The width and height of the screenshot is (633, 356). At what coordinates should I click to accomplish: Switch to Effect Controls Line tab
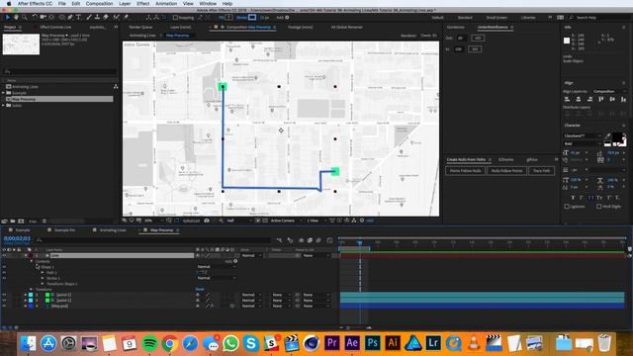tap(55, 27)
